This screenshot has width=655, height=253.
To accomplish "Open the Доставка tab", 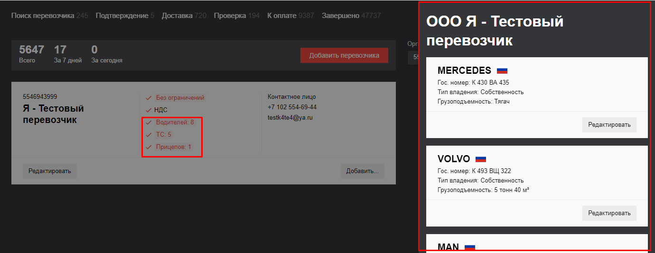I will click(184, 16).
